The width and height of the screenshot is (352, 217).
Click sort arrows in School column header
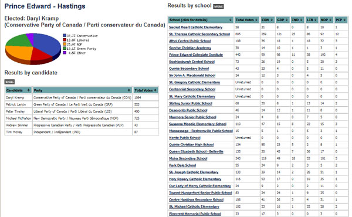coord(231,20)
